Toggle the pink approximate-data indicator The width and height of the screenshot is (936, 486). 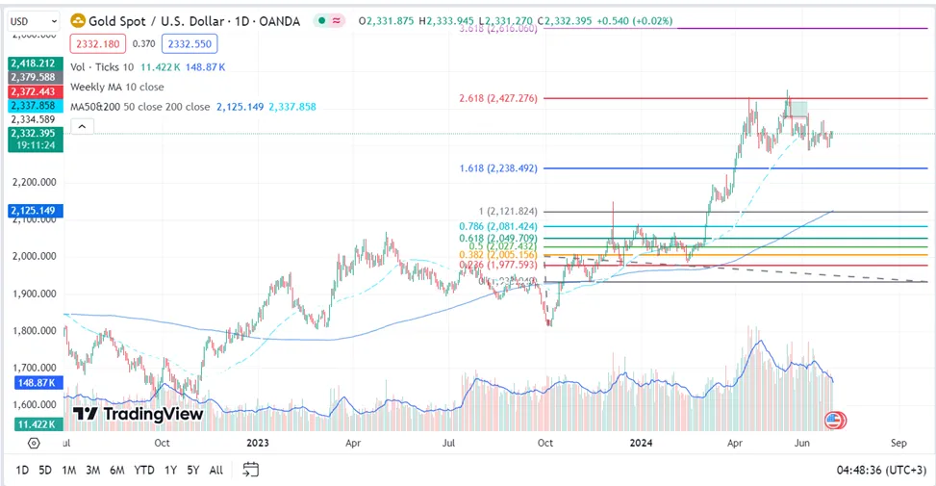(x=337, y=21)
